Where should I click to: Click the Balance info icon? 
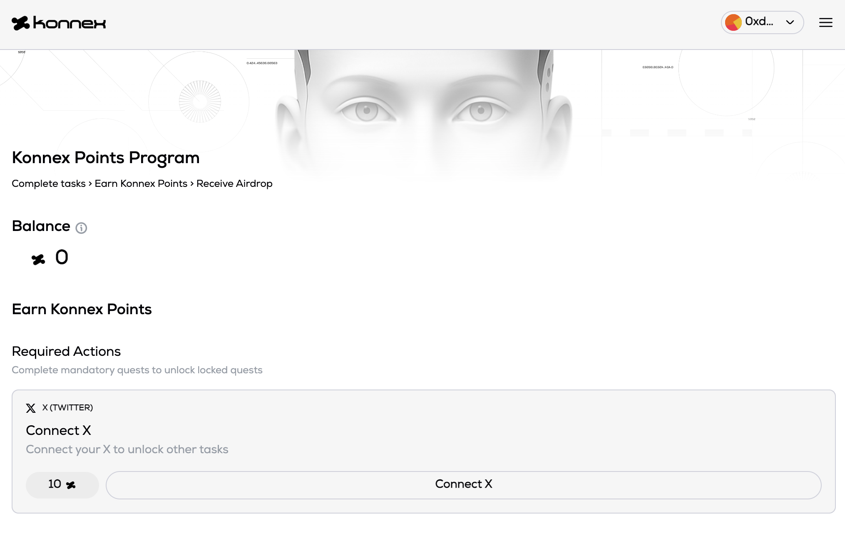[81, 228]
